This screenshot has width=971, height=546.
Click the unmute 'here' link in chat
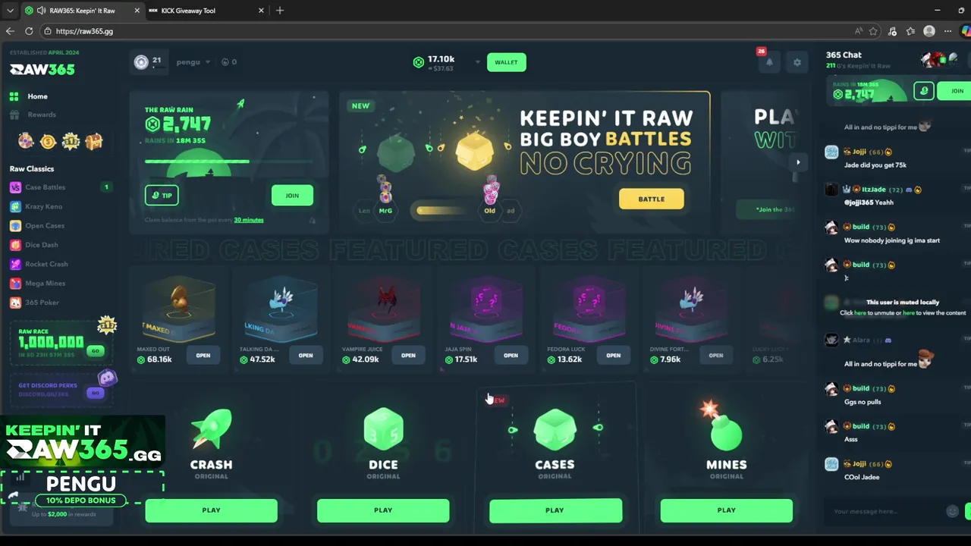[x=860, y=312]
